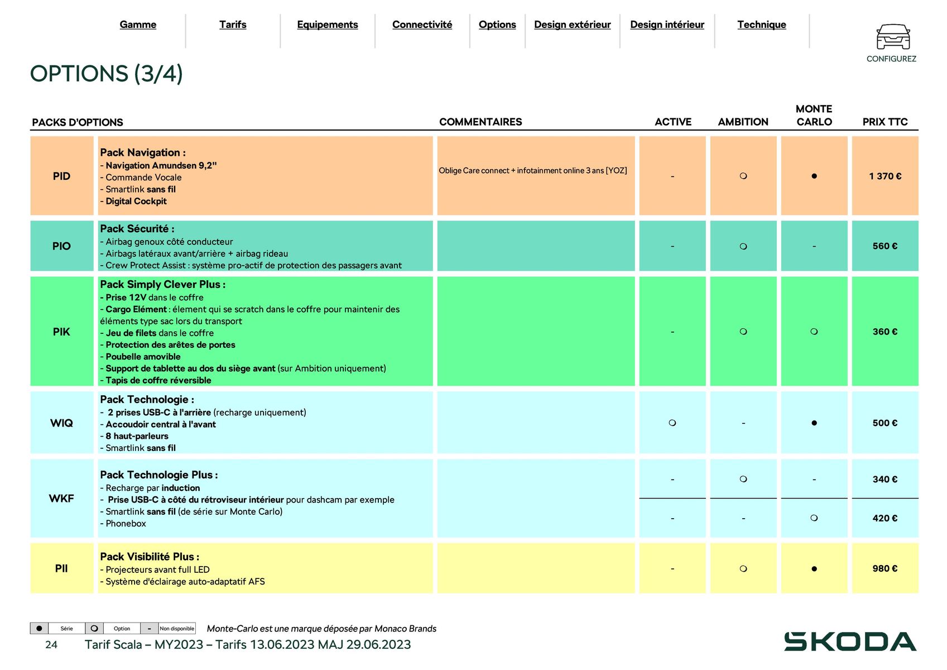Click Active option circle for WIQ pack
Image resolution: width=947 pixels, height=670 pixels.
coord(672,423)
